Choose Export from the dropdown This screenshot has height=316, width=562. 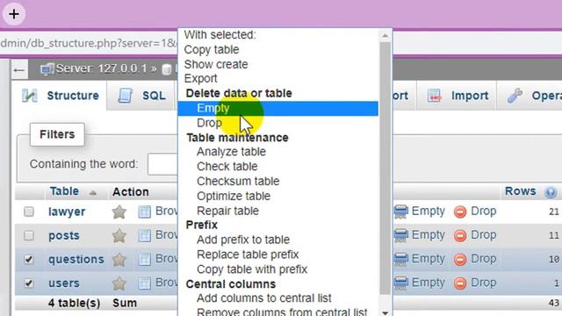[277, 78]
